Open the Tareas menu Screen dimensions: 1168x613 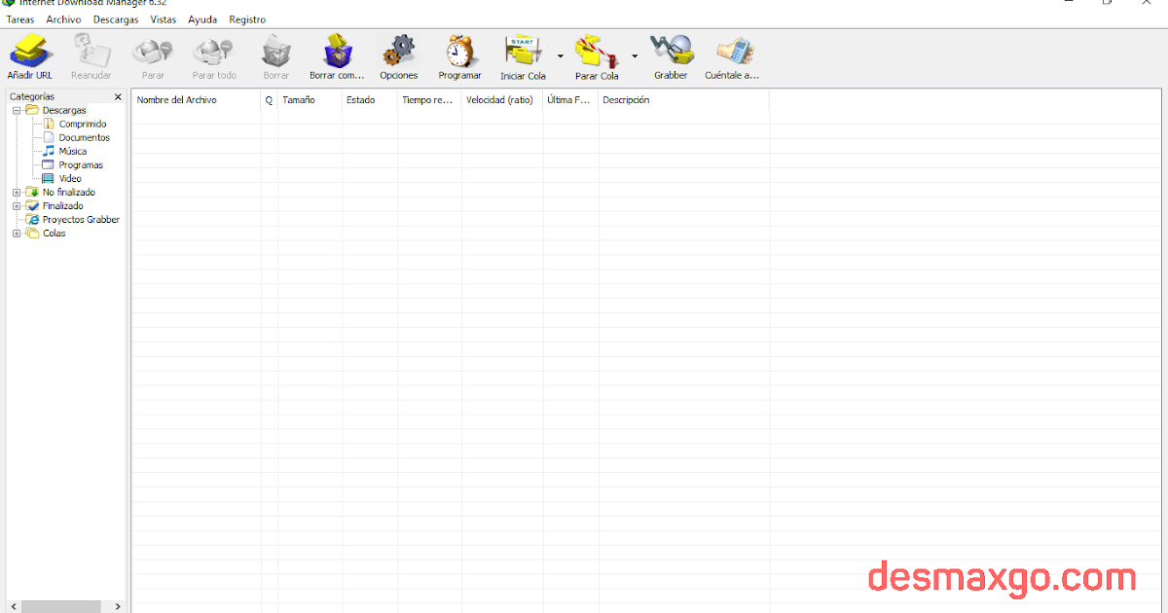click(x=19, y=19)
